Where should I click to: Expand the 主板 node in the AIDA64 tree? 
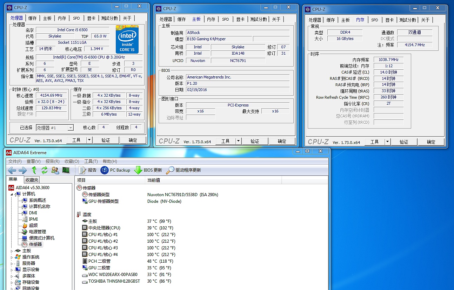point(12,251)
